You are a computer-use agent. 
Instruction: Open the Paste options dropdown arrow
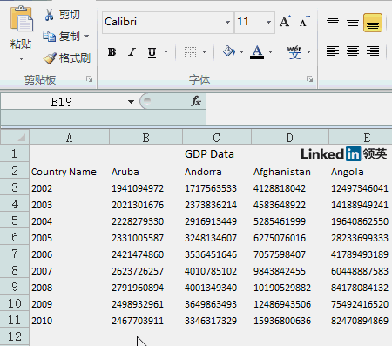click(x=21, y=58)
